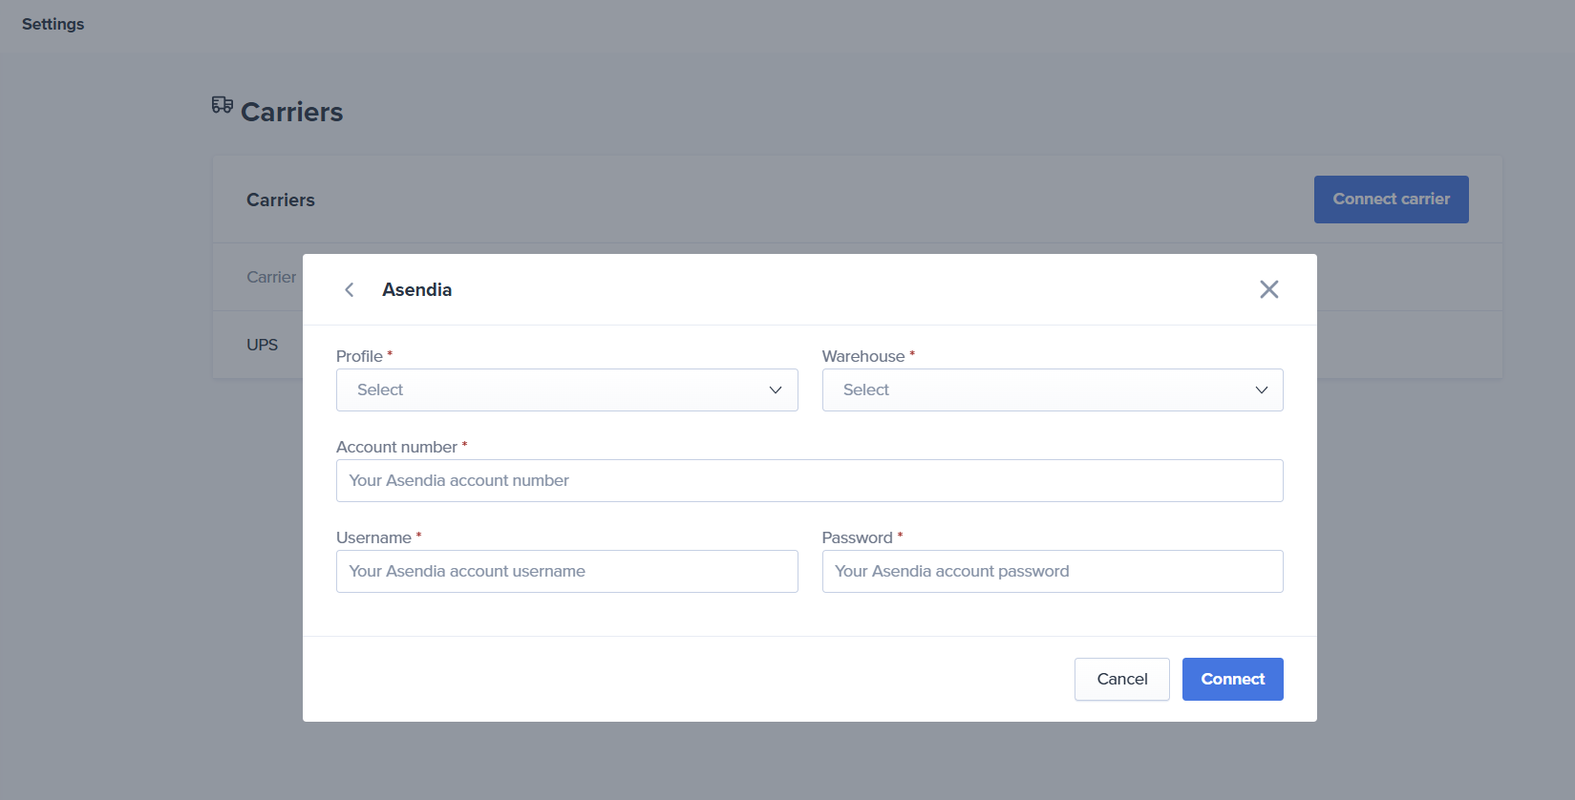
Task: Click the Carriers card heading text
Action: [281, 200]
